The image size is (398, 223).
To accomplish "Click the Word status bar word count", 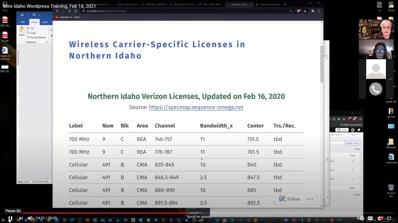I will tap(40, 182).
